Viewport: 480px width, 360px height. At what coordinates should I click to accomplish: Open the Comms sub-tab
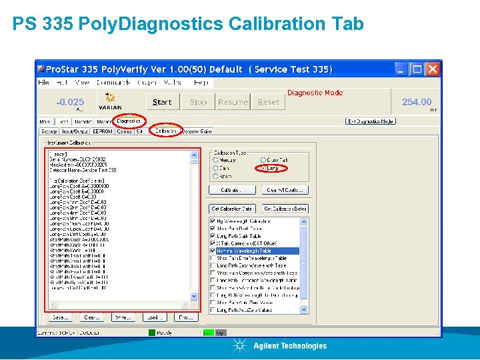click(x=124, y=131)
